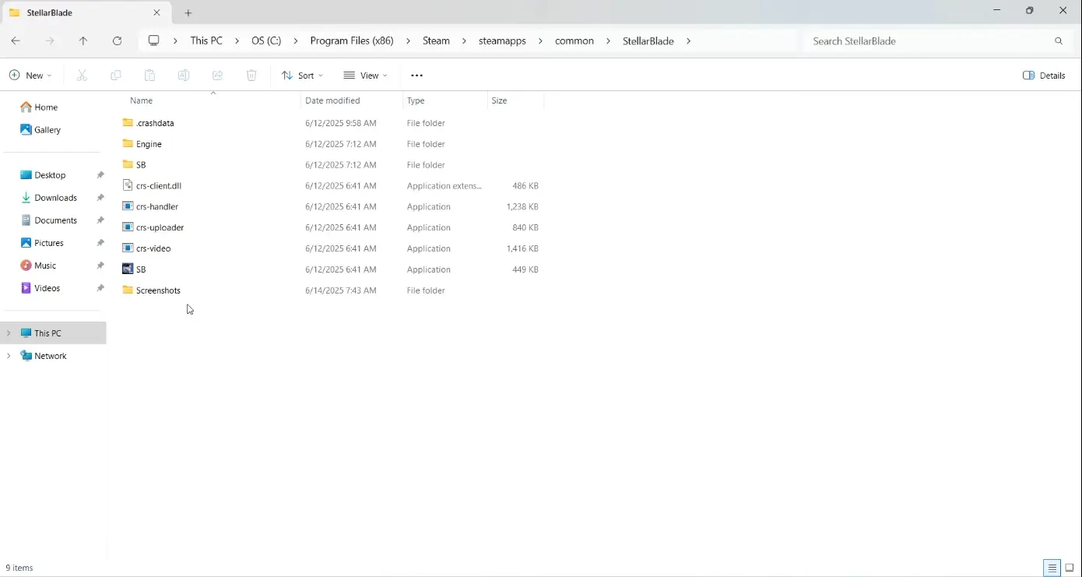
Task: Toggle the Details pane
Action: 1044,76
